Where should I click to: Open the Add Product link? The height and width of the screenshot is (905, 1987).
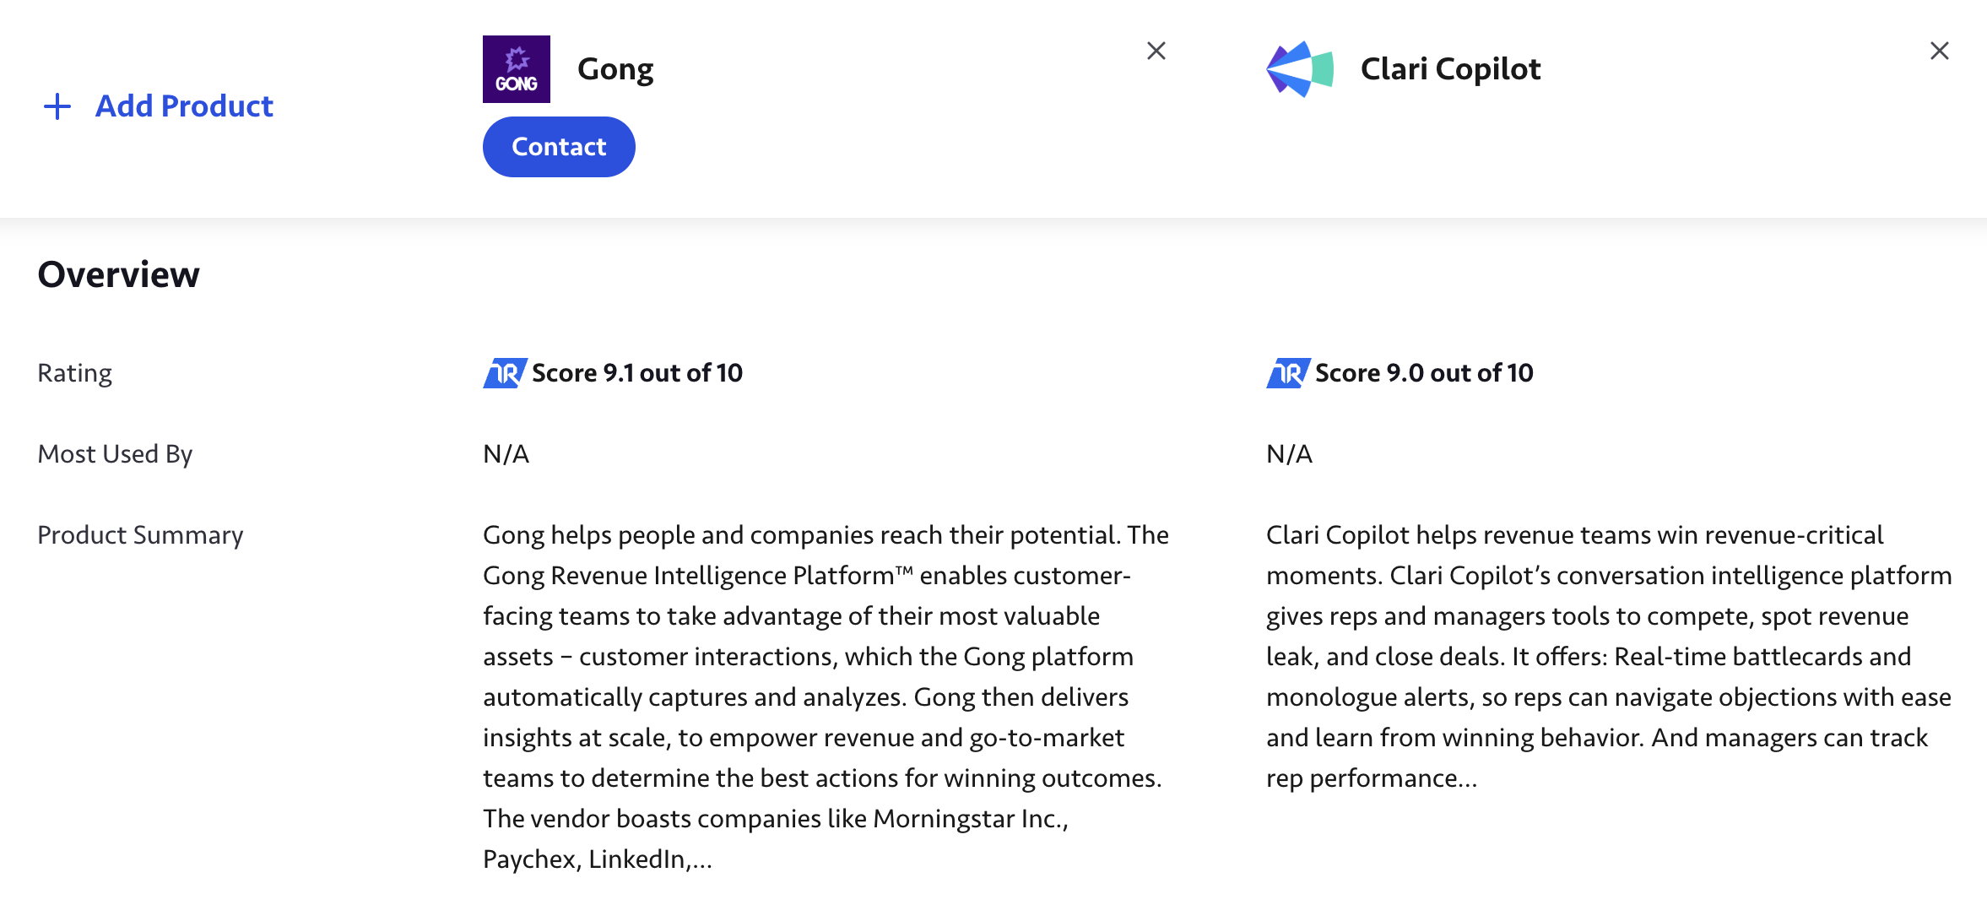click(x=184, y=106)
